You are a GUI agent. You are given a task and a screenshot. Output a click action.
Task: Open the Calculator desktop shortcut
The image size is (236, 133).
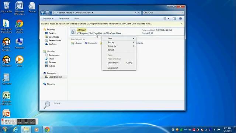(7, 79)
